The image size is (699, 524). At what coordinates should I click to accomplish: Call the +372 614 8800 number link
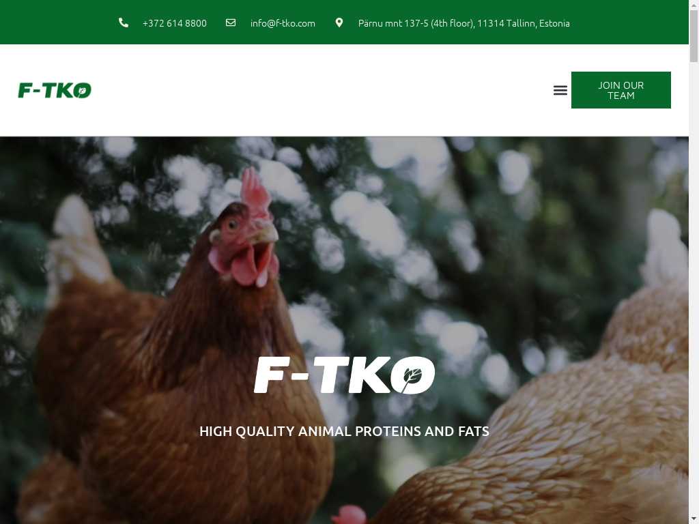pyautogui.click(x=174, y=23)
